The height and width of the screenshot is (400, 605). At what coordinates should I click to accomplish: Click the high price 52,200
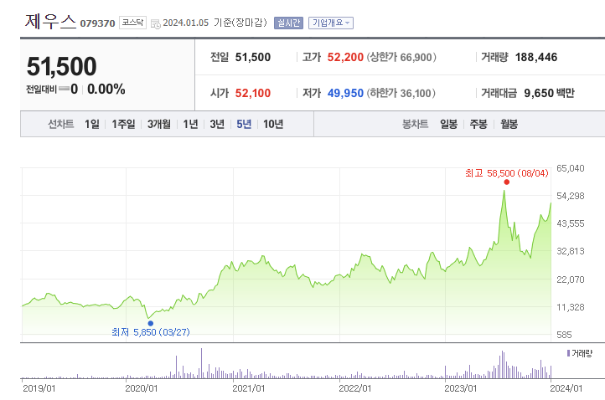pos(345,58)
